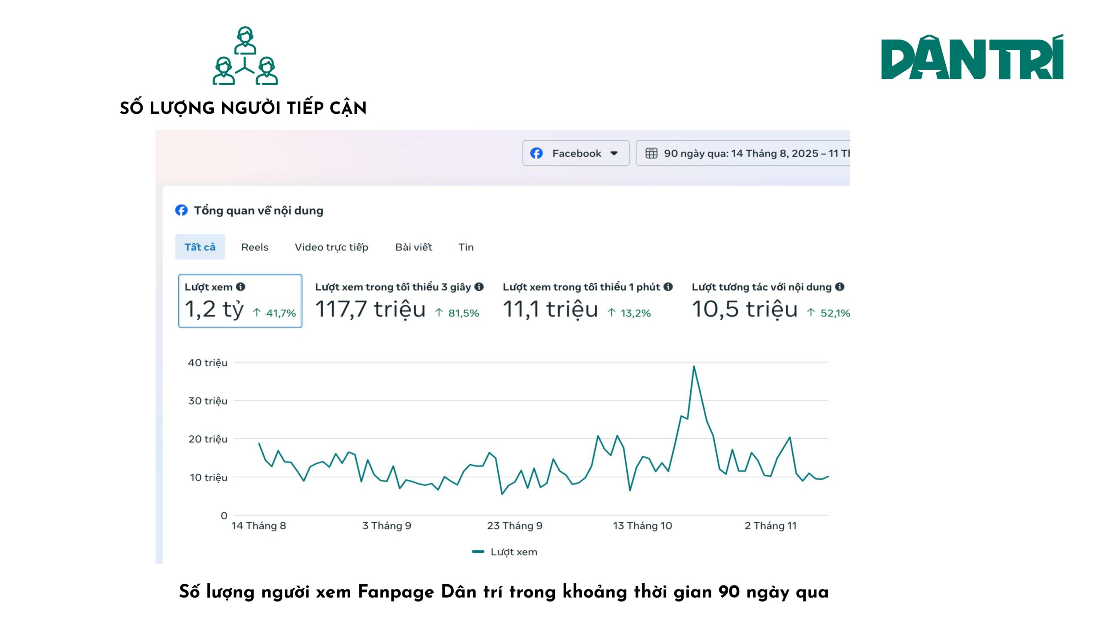Screen dimensions: 1103x620
Task: Open the "90 ngày qua" date range picker
Action: 732,153
